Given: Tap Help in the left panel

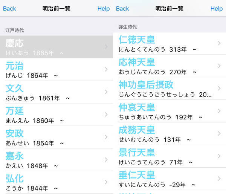Looking at the screenshot, I should point(103,9).
